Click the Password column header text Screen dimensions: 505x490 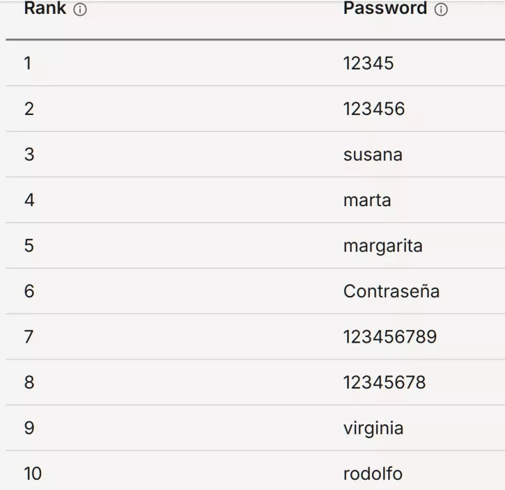click(x=385, y=9)
